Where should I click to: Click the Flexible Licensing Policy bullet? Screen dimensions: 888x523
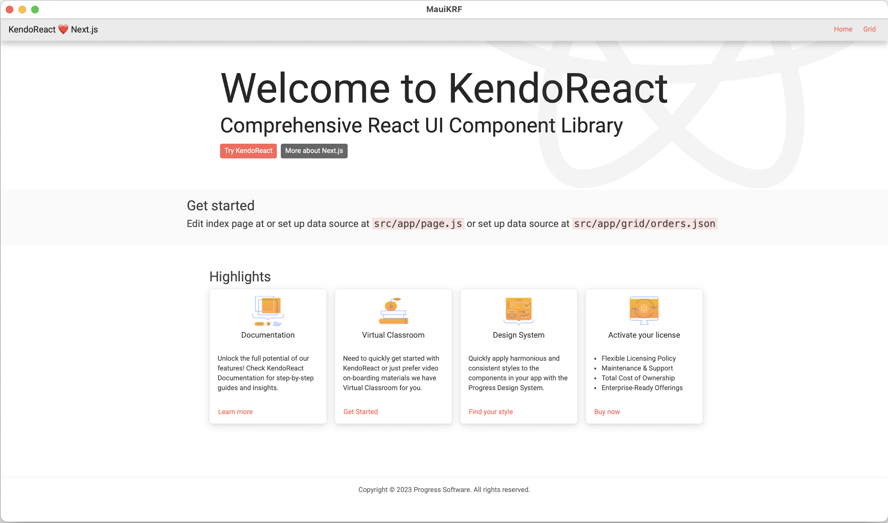point(639,358)
